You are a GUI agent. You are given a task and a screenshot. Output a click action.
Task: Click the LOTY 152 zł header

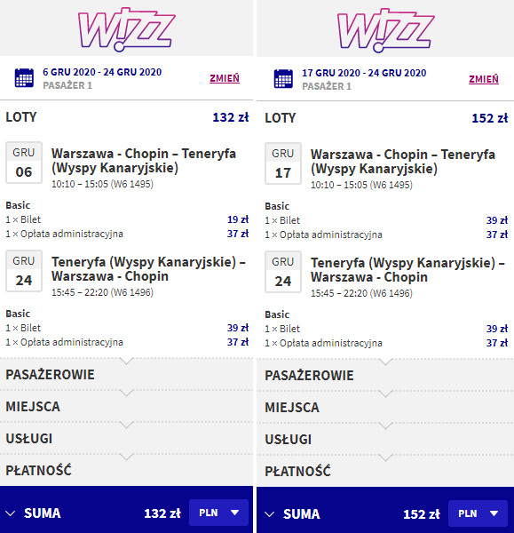point(385,118)
